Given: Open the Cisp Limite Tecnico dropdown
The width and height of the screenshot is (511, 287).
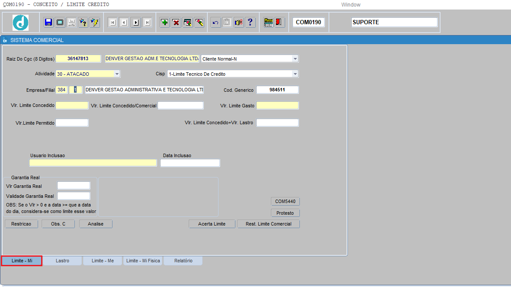Looking at the screenshot, I should (295, 74).
